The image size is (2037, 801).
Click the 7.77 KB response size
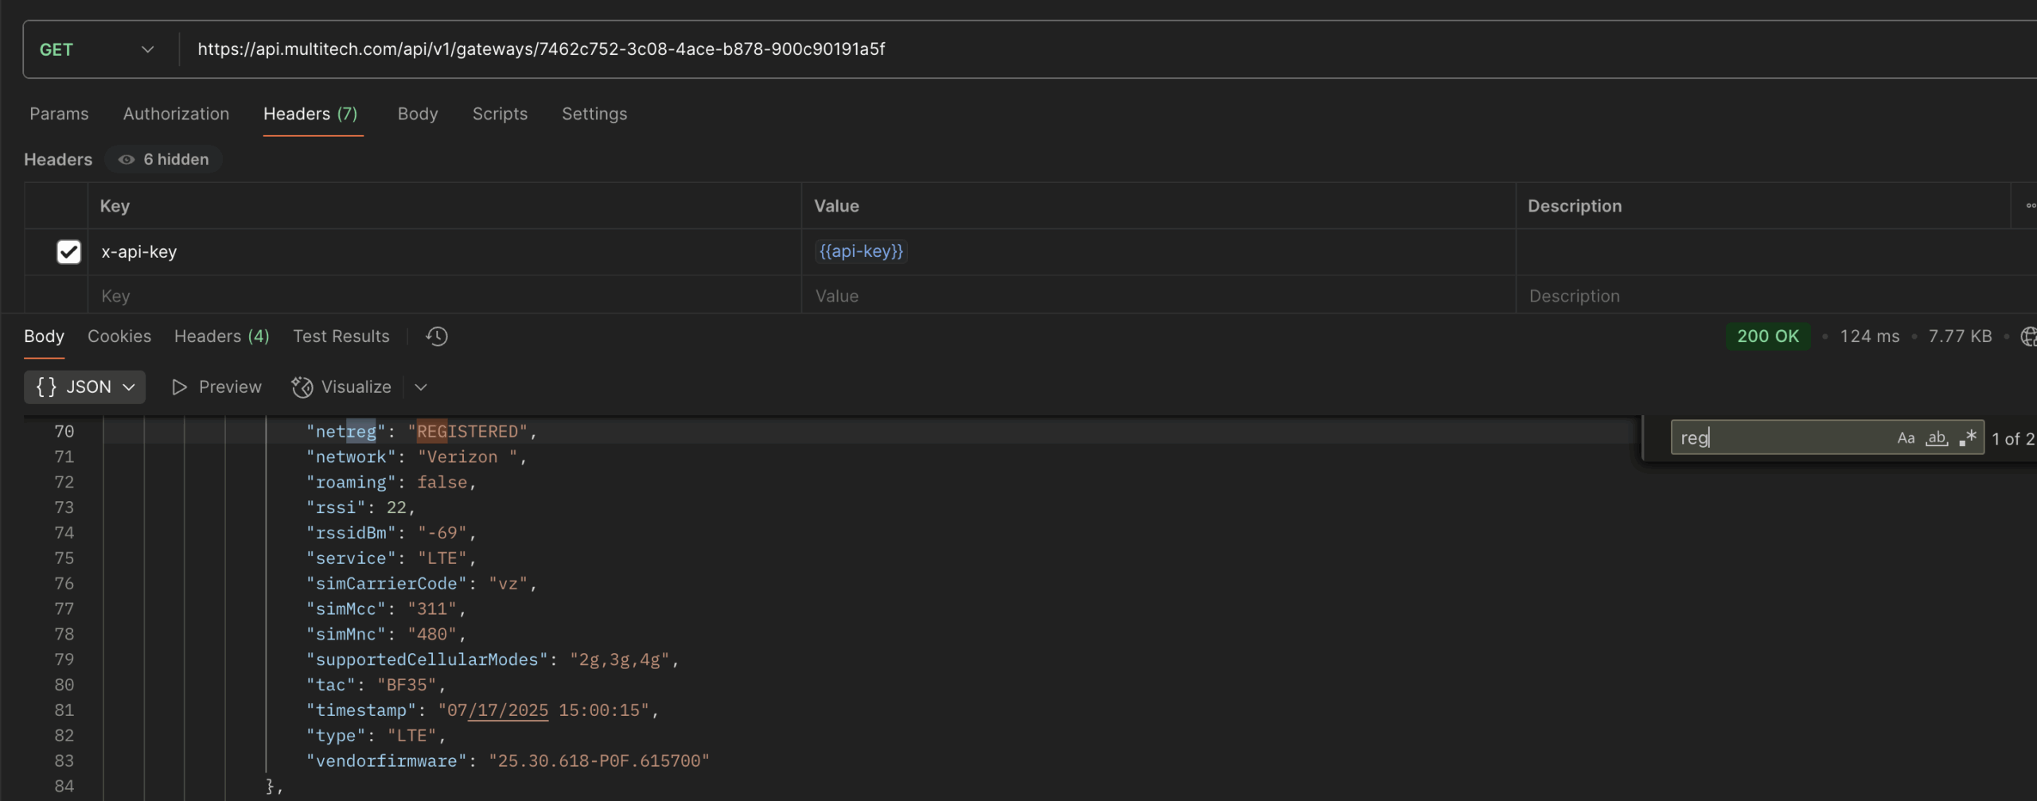pos(1960,336)
